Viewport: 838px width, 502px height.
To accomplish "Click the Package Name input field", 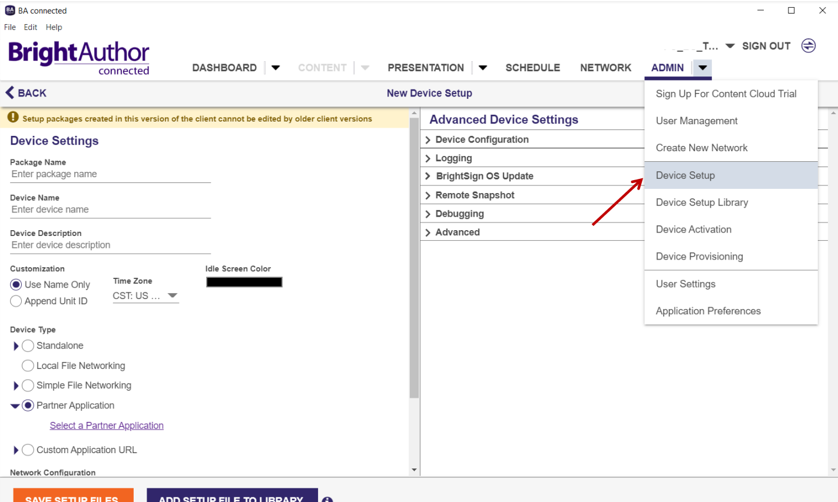I will [x=110, y=174].
